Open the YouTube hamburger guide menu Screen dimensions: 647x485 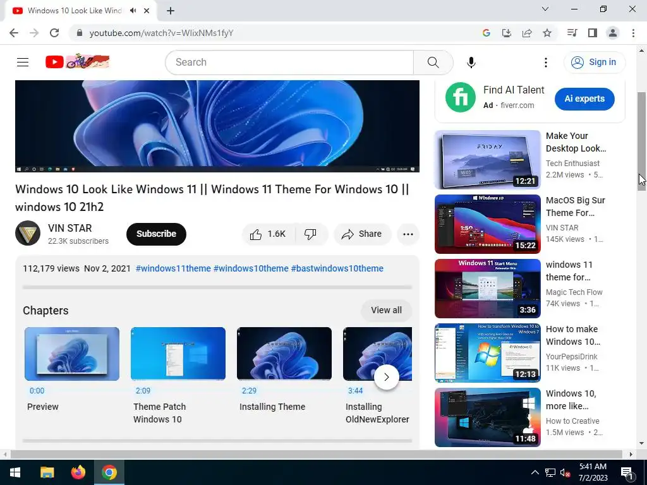(23, 63)
